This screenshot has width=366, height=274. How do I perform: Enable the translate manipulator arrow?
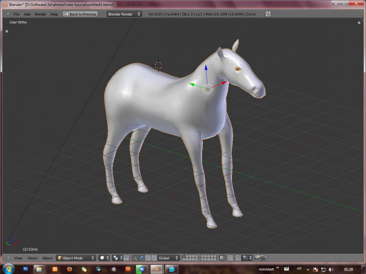(141, 258)
